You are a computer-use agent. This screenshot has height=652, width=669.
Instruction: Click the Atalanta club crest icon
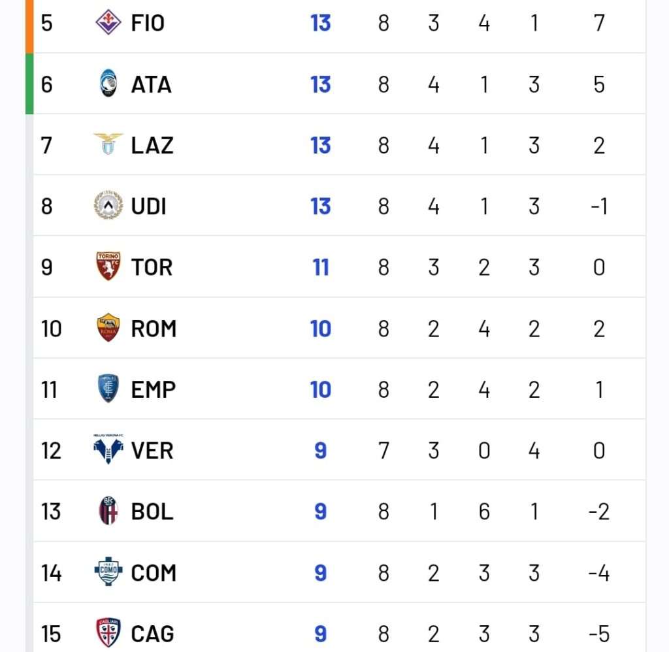coord(108,84)
